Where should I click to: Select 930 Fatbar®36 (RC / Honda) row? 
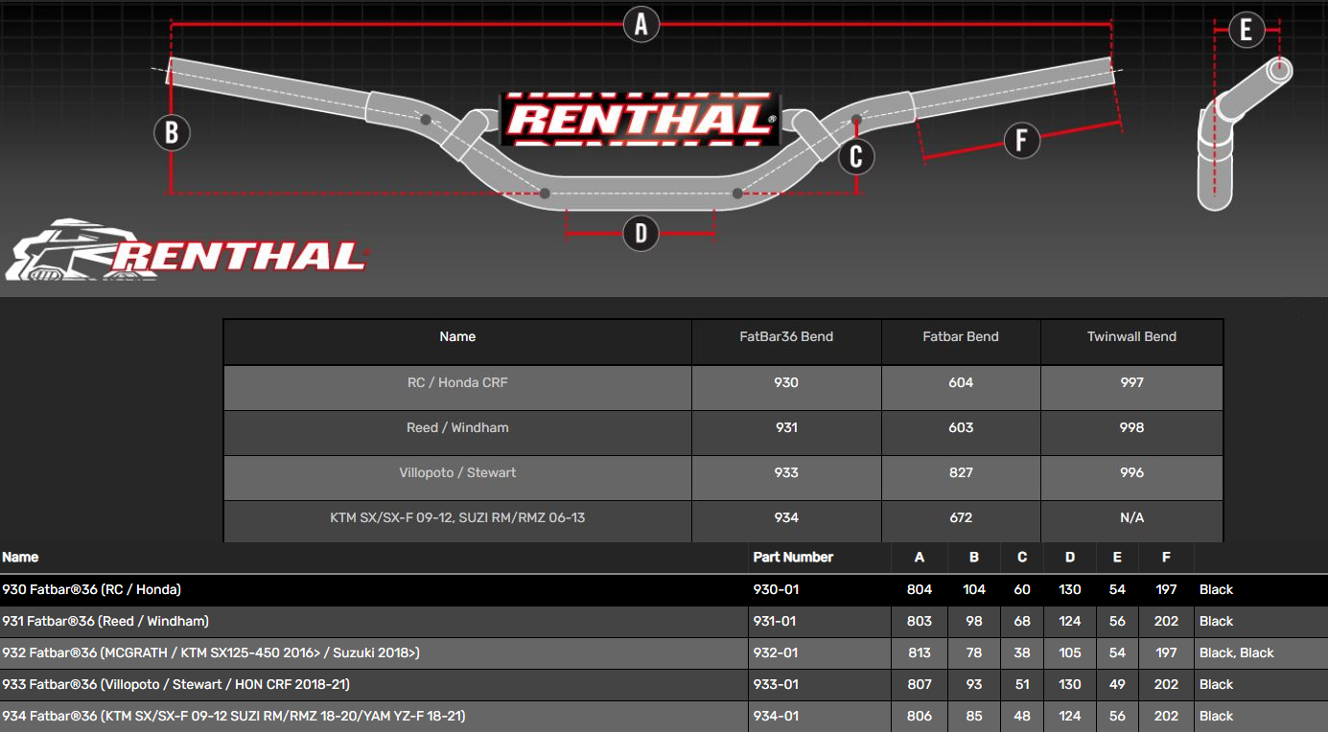coord(664,589)
